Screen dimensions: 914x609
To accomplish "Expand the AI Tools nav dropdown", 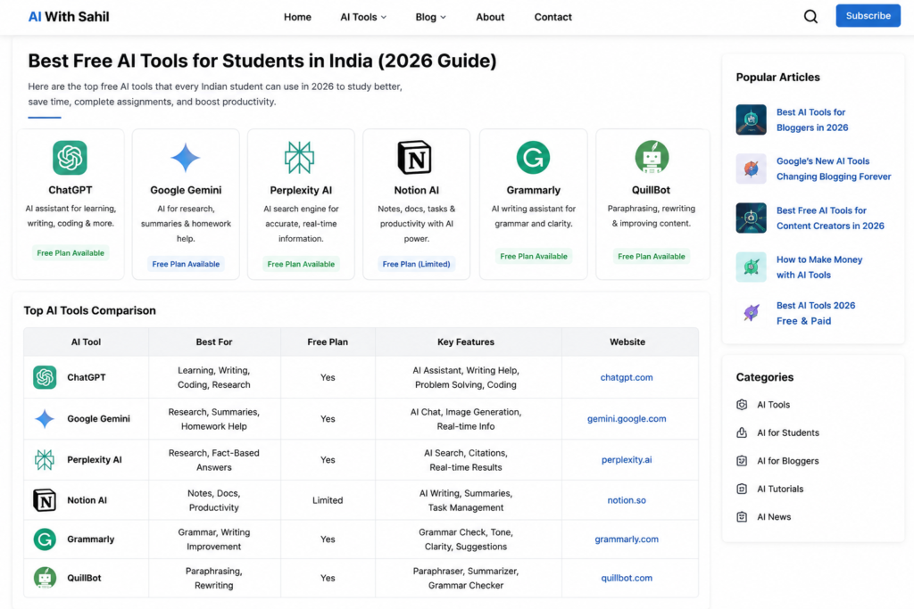I will (x=363, y=17).
